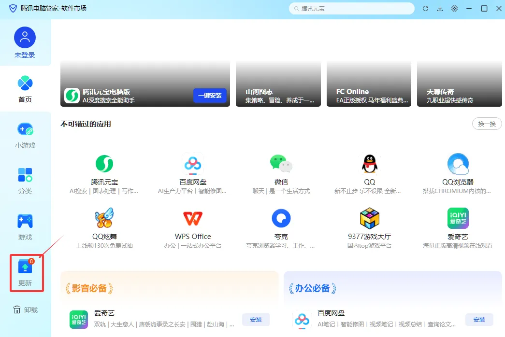Open the 腾讯元宝 app icon in grid
The height and width of the screenshot is (337, 505).
(x=104, y=164)
